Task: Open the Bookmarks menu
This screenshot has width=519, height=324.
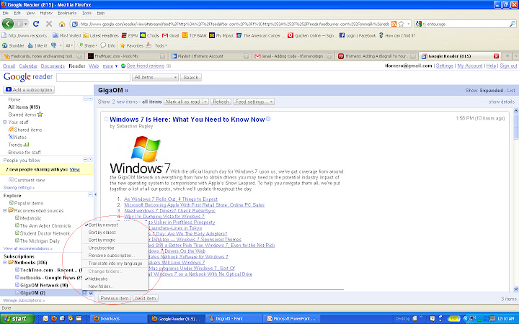Action: point(67,13)
